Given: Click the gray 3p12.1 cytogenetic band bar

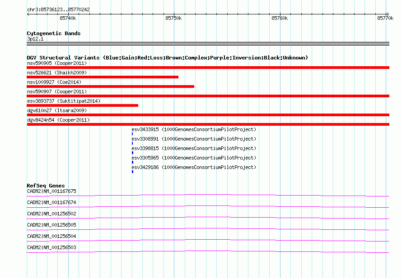Looking at the screenshot, I should (x=208, y=44).
